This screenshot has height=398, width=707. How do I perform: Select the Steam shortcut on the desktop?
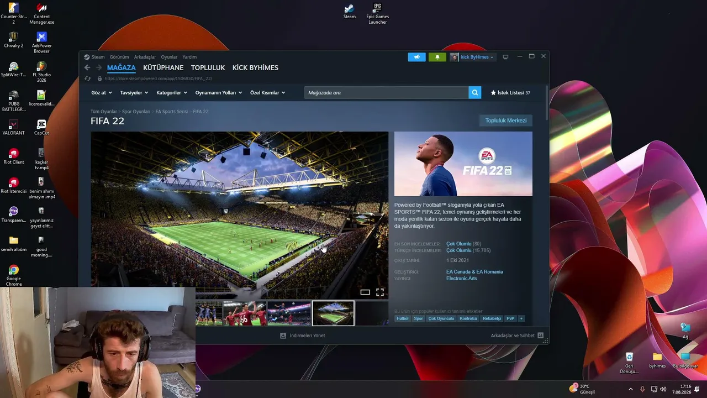point(350,11)
